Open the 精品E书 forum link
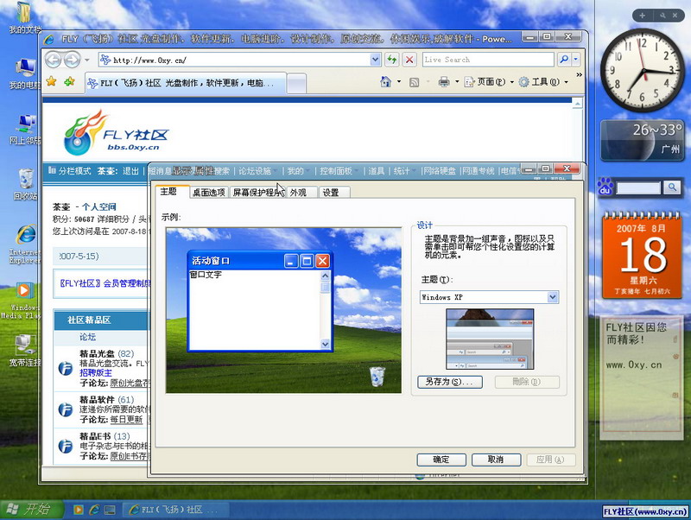 tap(95, 436)
